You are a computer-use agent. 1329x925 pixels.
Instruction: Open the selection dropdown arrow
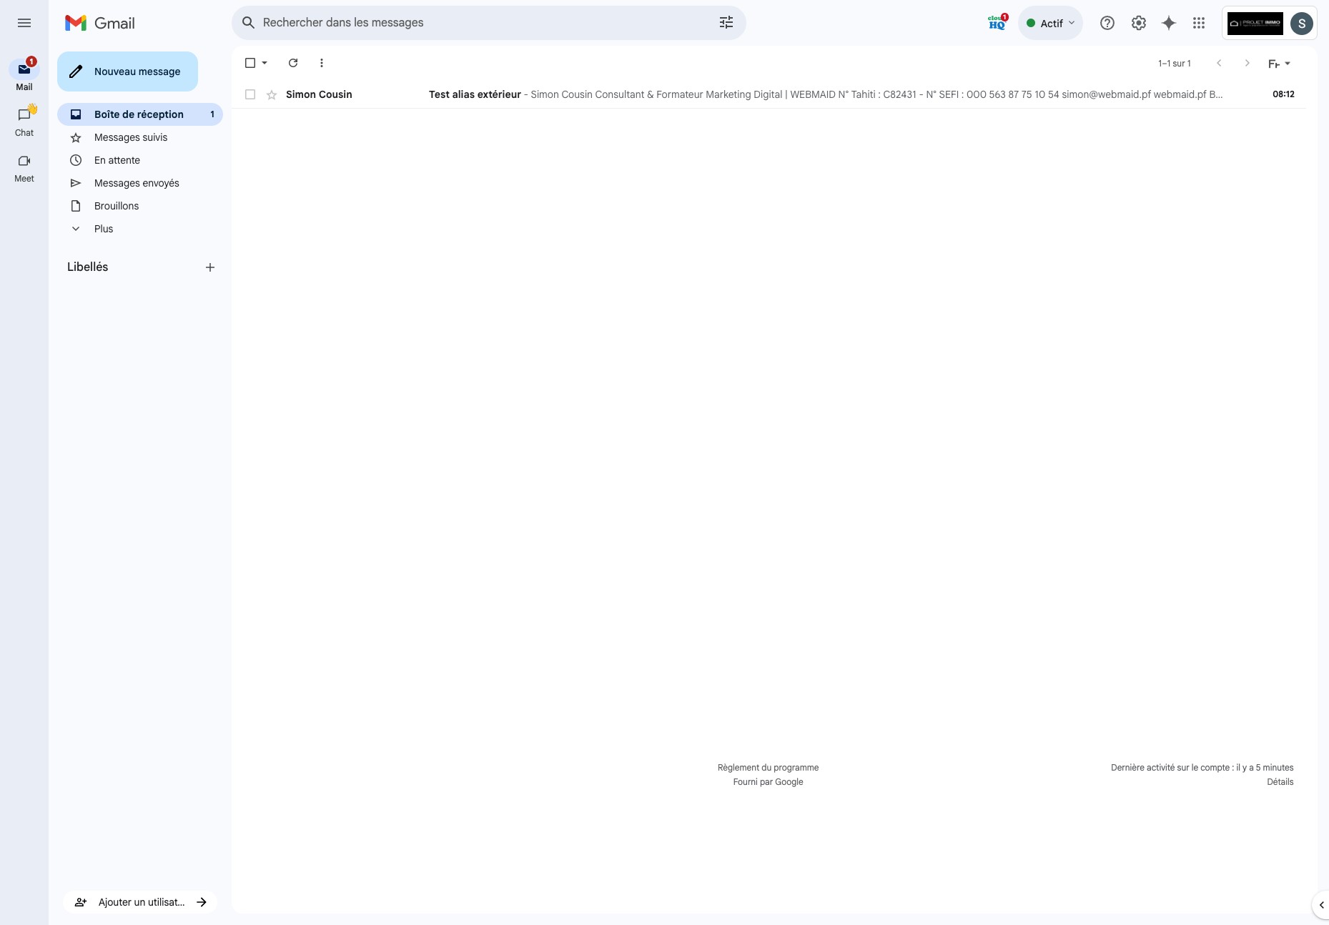click(x=263, y=63)
